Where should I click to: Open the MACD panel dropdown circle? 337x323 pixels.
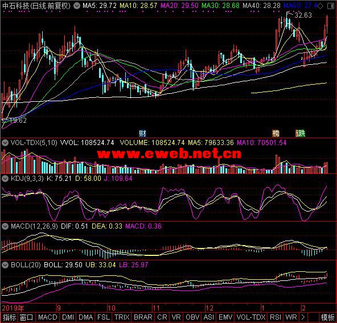coord(5,226)
